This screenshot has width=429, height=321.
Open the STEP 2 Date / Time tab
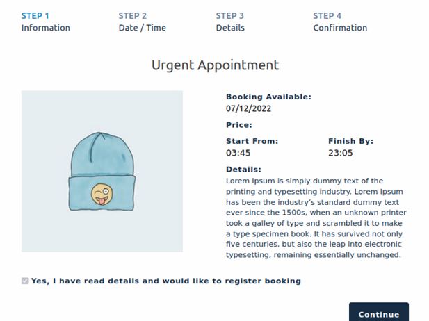click(143, 22)
